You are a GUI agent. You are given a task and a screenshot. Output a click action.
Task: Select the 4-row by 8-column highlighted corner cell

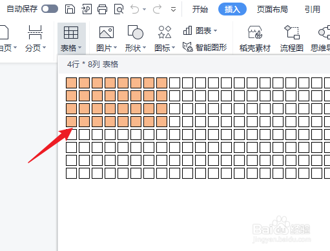click(x=161, y=122)
